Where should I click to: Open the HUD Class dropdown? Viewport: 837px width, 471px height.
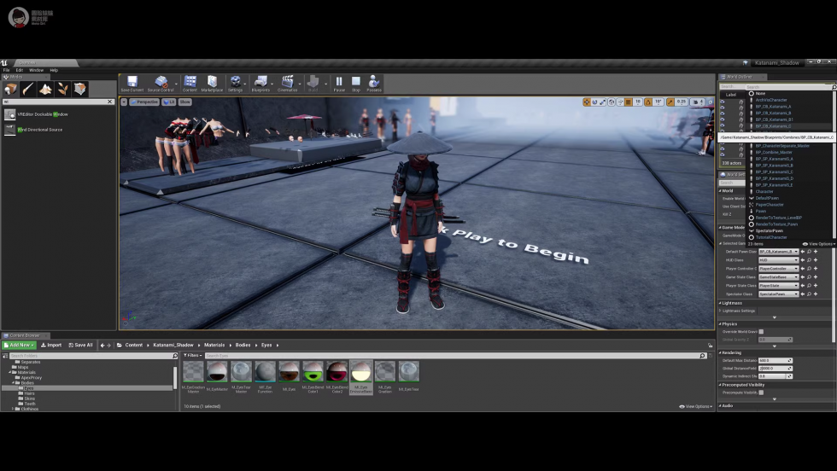tap(779, 259)
